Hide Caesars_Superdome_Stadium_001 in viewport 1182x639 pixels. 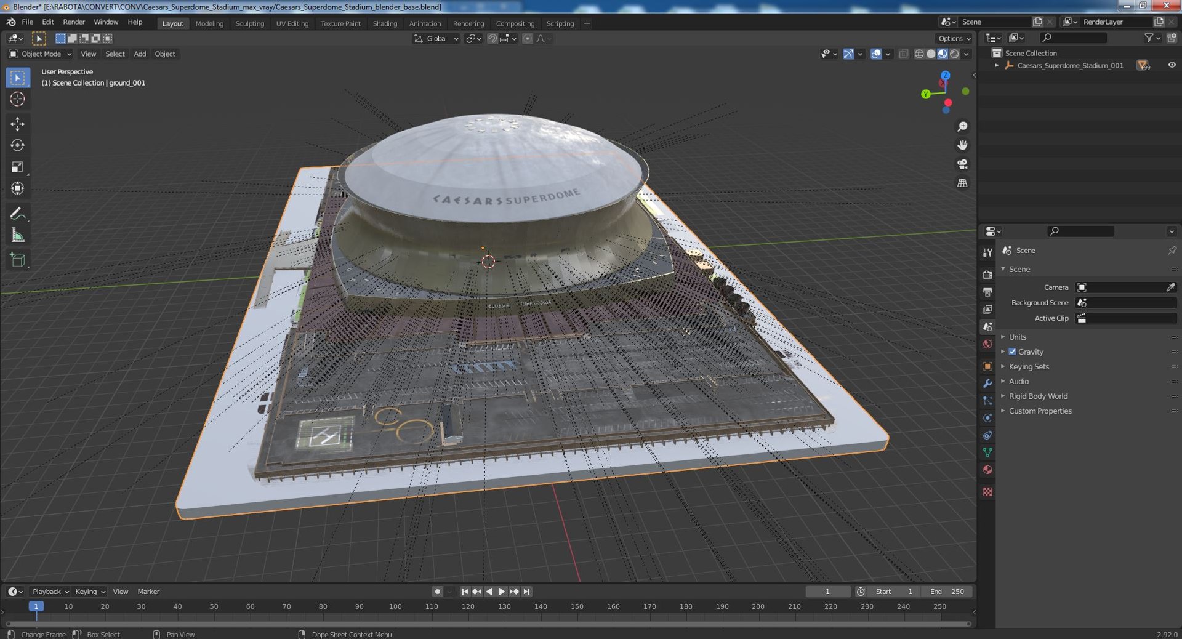tap(1172, 65)
